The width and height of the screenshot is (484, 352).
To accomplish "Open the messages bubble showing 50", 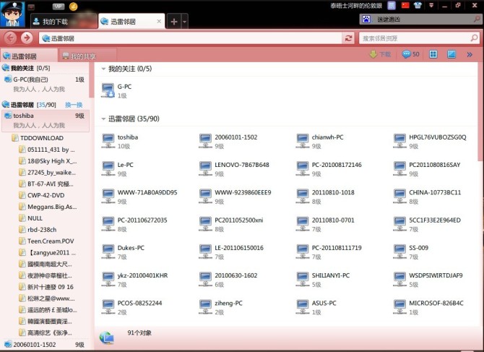I will click(410, 54).
